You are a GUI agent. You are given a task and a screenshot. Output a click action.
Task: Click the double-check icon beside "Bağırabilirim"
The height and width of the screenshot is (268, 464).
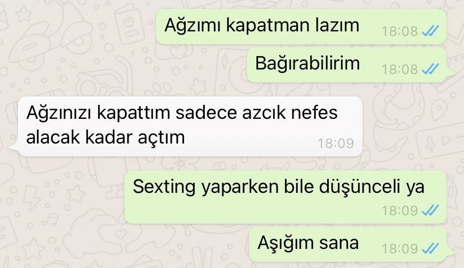[430, 69]
